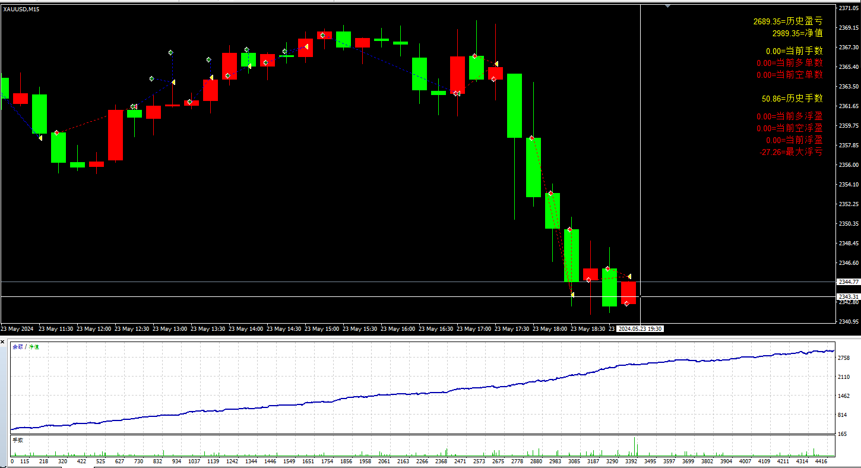Click the yellow arrow marker at the 18:00 candle bottom
This screenshot has height=468, width=861.
point(572,295)
